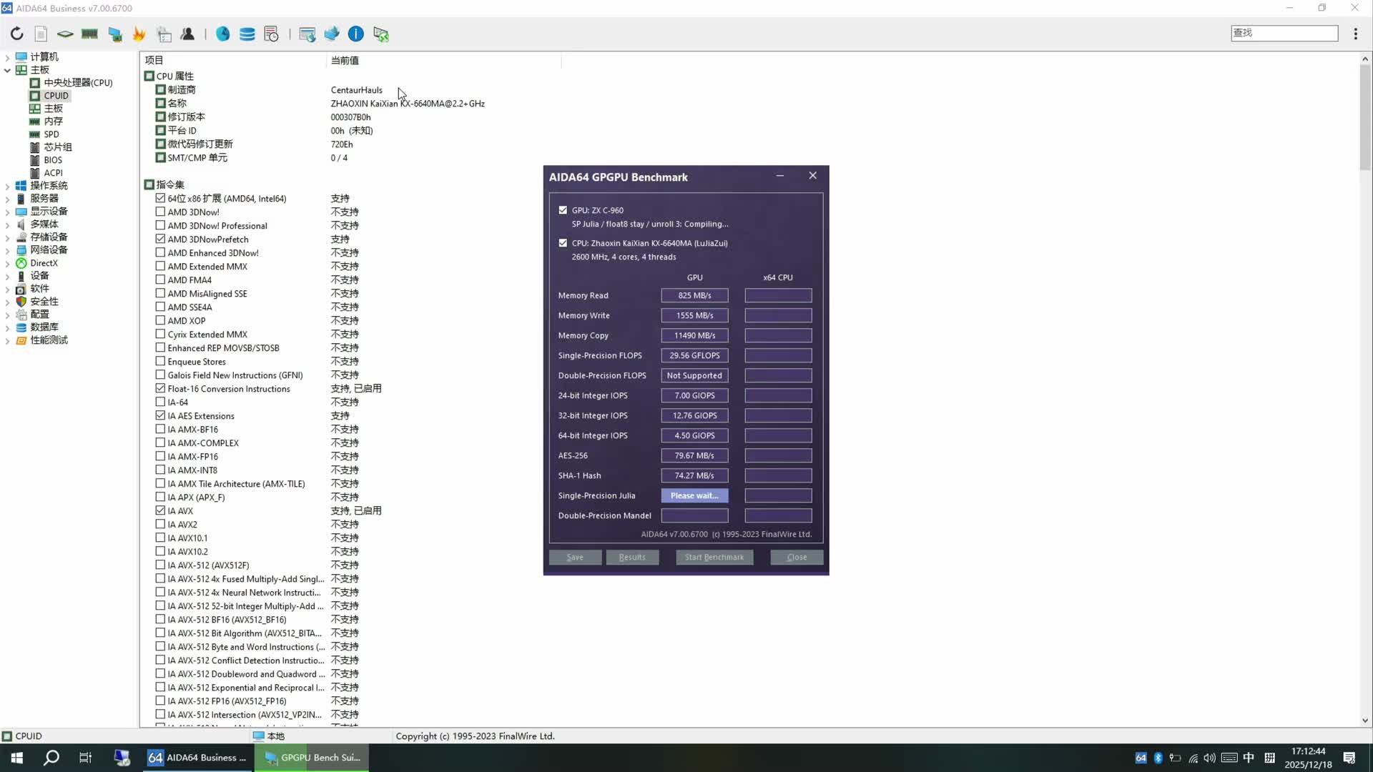Open the report wizard document icon
Screen dimensions: 1373x772
tap(41, 34)
